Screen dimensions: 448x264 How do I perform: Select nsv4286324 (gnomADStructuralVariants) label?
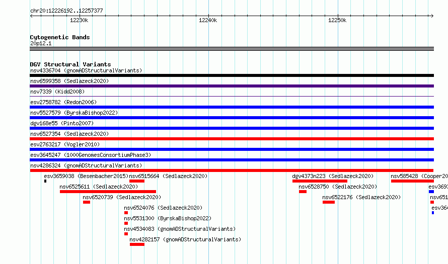(86, 165)
